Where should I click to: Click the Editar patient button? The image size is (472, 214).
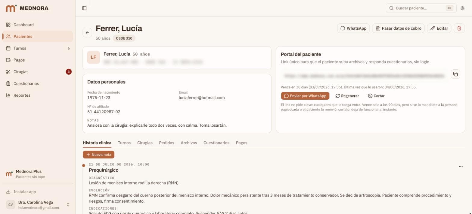pos(439,28)
